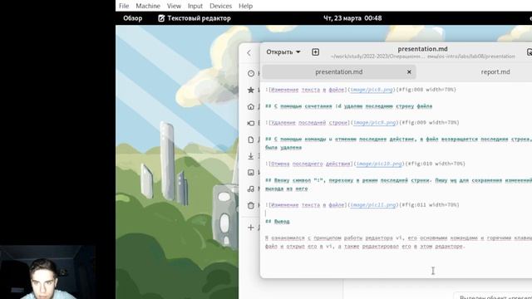This screenshot has height=299, width=532.
Task: Click heading 'С помощью сочетания :d удалим'
Action: (x=349, y=106)
